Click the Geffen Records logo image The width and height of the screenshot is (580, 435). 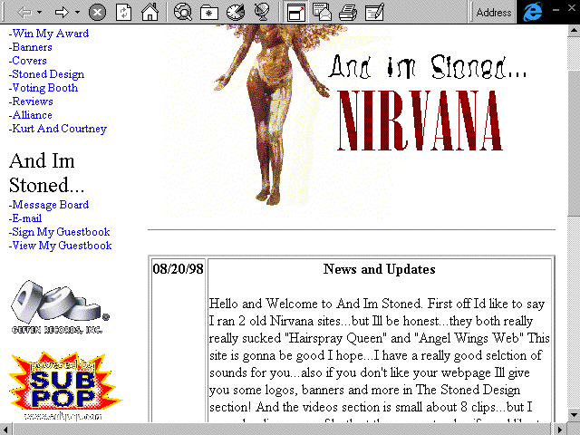[x=60, y=307]
